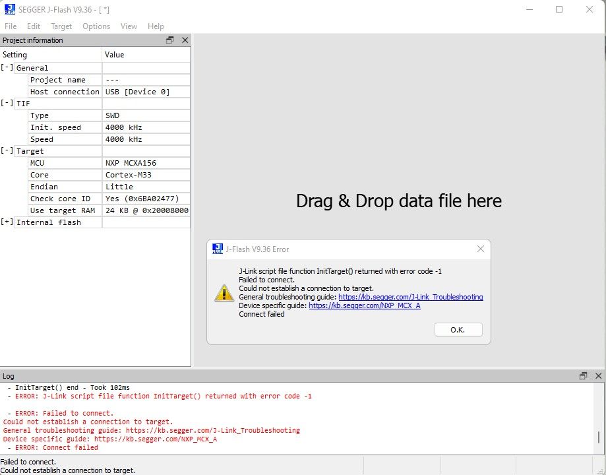Click log line 'ERROR: Failed to connect.'
The height and width of the screenshot is (475, 606).
[61, 413]
